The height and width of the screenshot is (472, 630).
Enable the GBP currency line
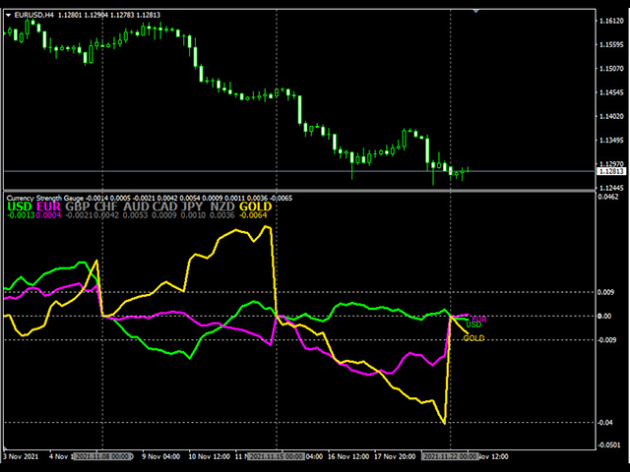[x=78, y=207]
